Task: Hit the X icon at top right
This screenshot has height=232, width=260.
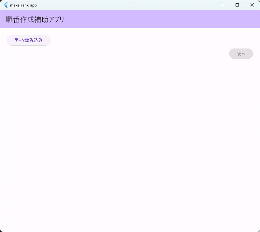Action: coord(252,5)
